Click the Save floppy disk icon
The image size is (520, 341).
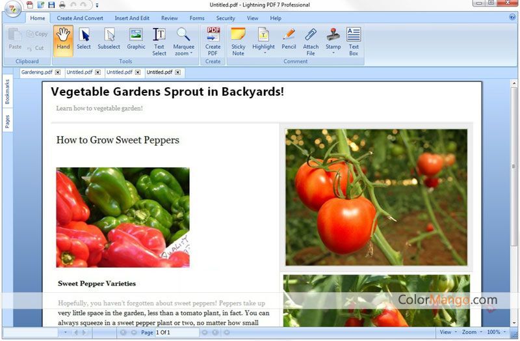[51, 5]
